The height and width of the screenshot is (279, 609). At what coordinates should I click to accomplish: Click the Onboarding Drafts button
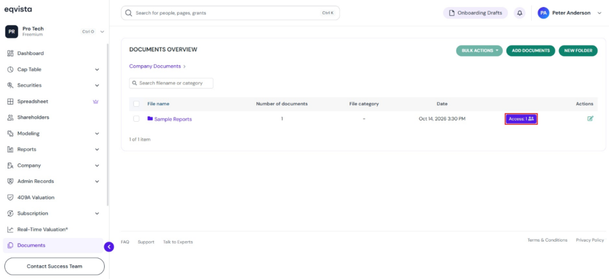475,13
